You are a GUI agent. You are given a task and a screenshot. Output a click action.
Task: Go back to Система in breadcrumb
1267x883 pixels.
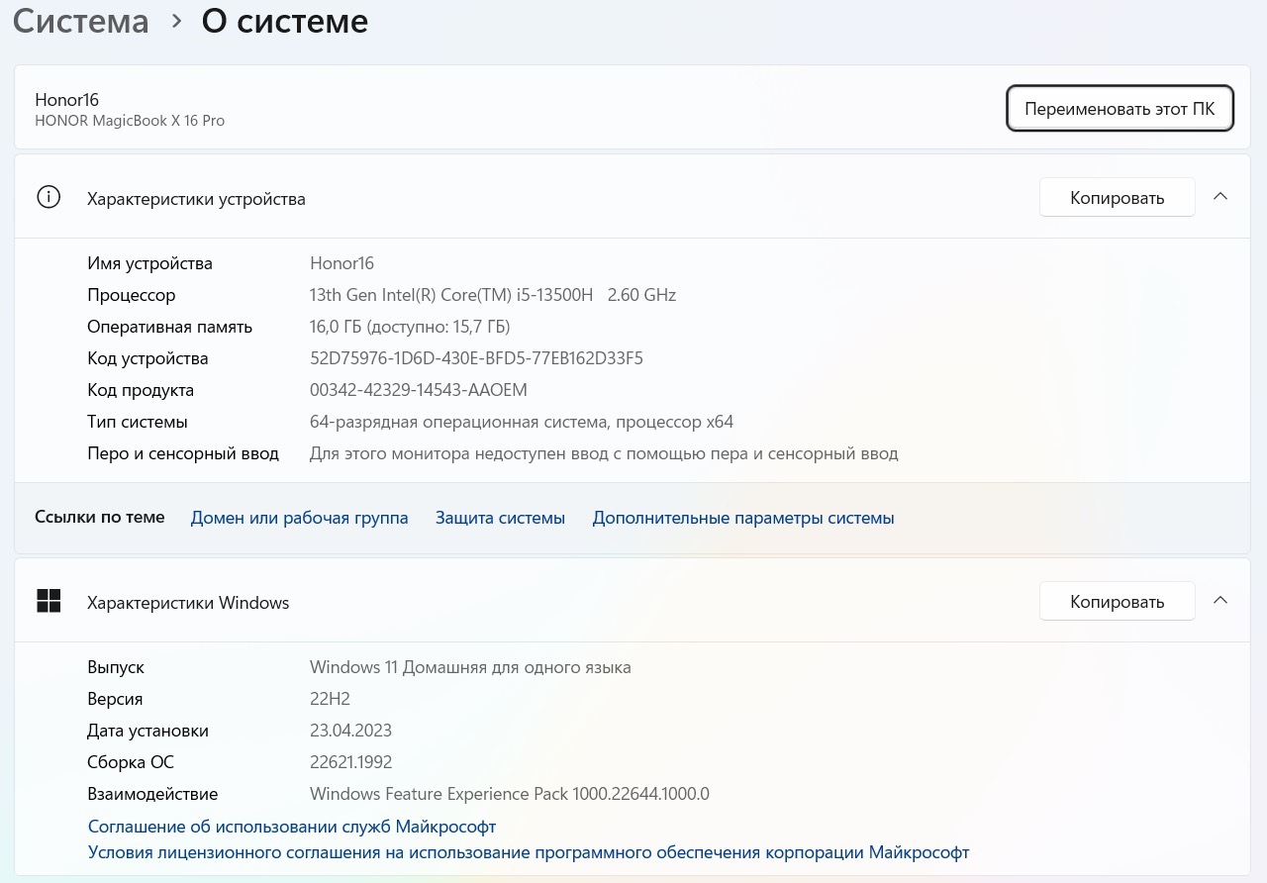pyautogui.click(x=81, y=21)
